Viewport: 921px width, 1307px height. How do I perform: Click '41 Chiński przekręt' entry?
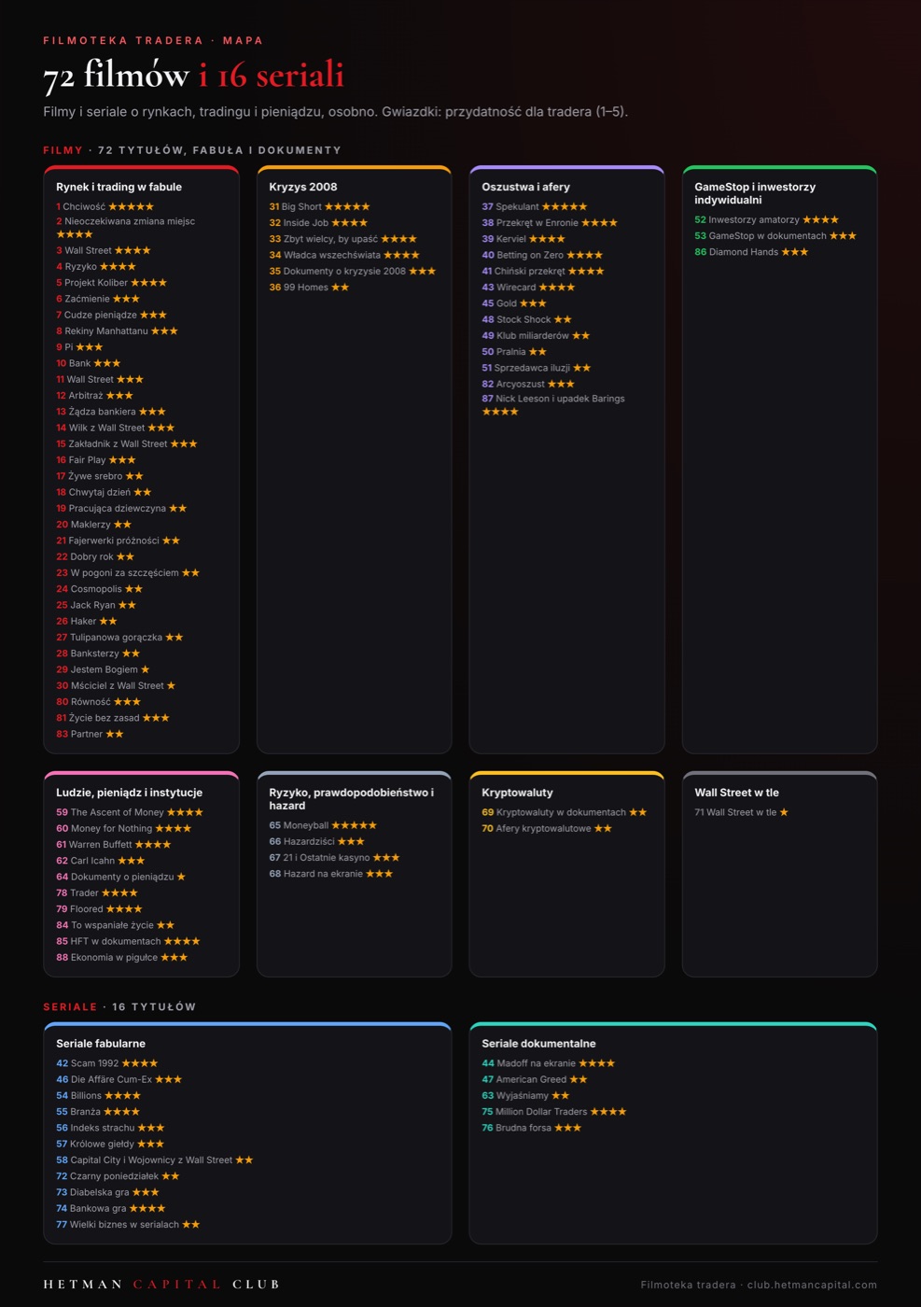[543, 271]
